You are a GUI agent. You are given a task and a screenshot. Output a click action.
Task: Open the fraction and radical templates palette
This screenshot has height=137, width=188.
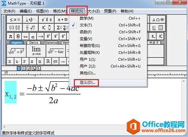point(30,27)
